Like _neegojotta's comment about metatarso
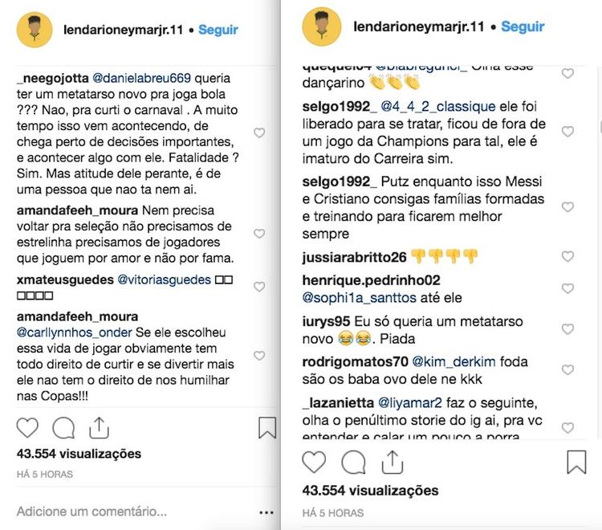 tap(259, 132)
